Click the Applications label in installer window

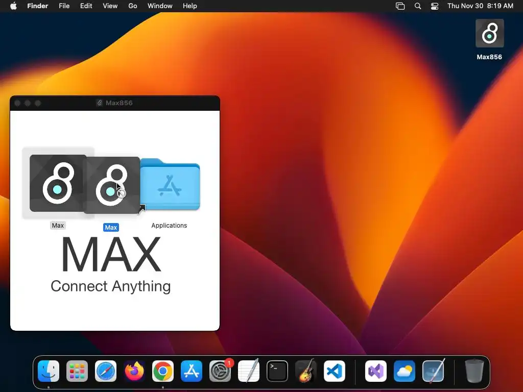pos(169,225)
